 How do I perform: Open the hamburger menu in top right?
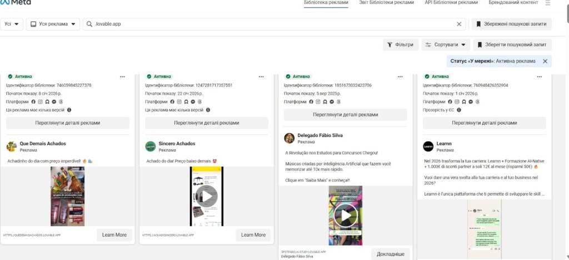(548, 3)
